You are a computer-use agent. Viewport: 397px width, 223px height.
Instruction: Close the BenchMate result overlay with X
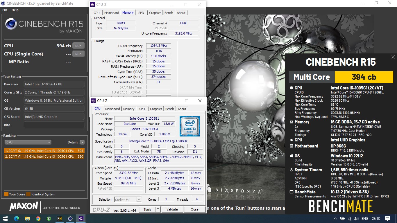pos(393,57)
